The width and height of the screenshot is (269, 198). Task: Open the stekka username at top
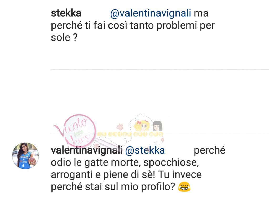click(x=66, y=13)
